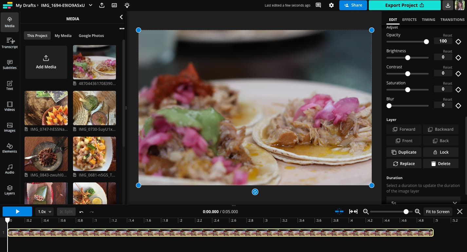Undo the last action
Viewport: 467px width, 252px height.
point(81,212)
